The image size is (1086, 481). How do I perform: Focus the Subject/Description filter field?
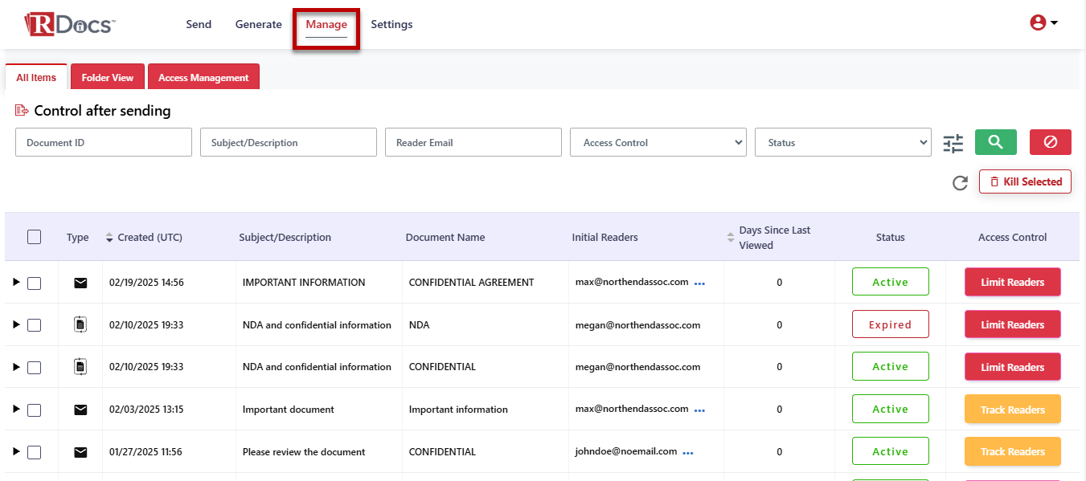point(289,142)
